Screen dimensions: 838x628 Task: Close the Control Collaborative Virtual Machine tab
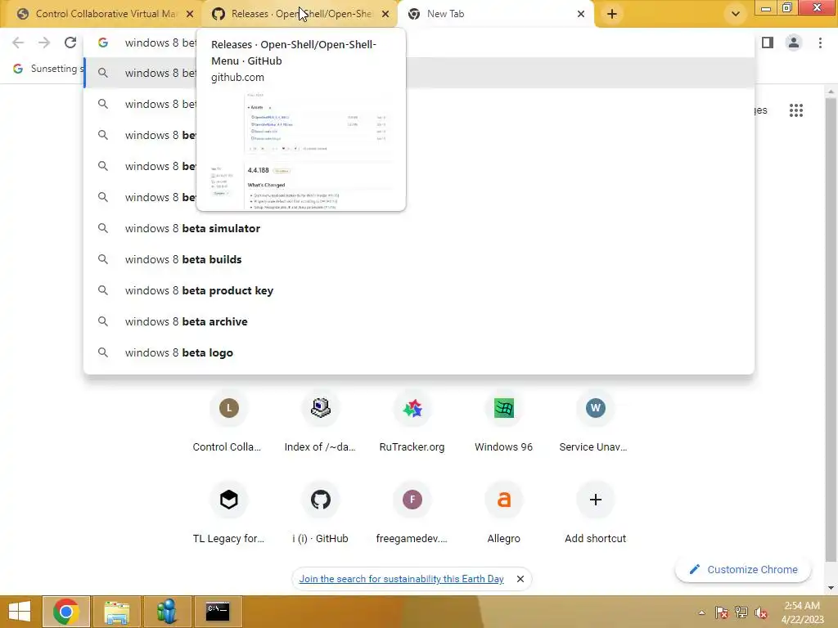click(x=190, y=14)
